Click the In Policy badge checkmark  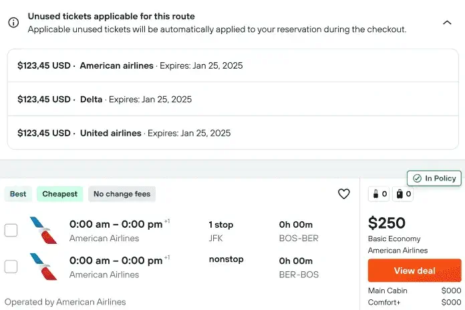[417, 178]
